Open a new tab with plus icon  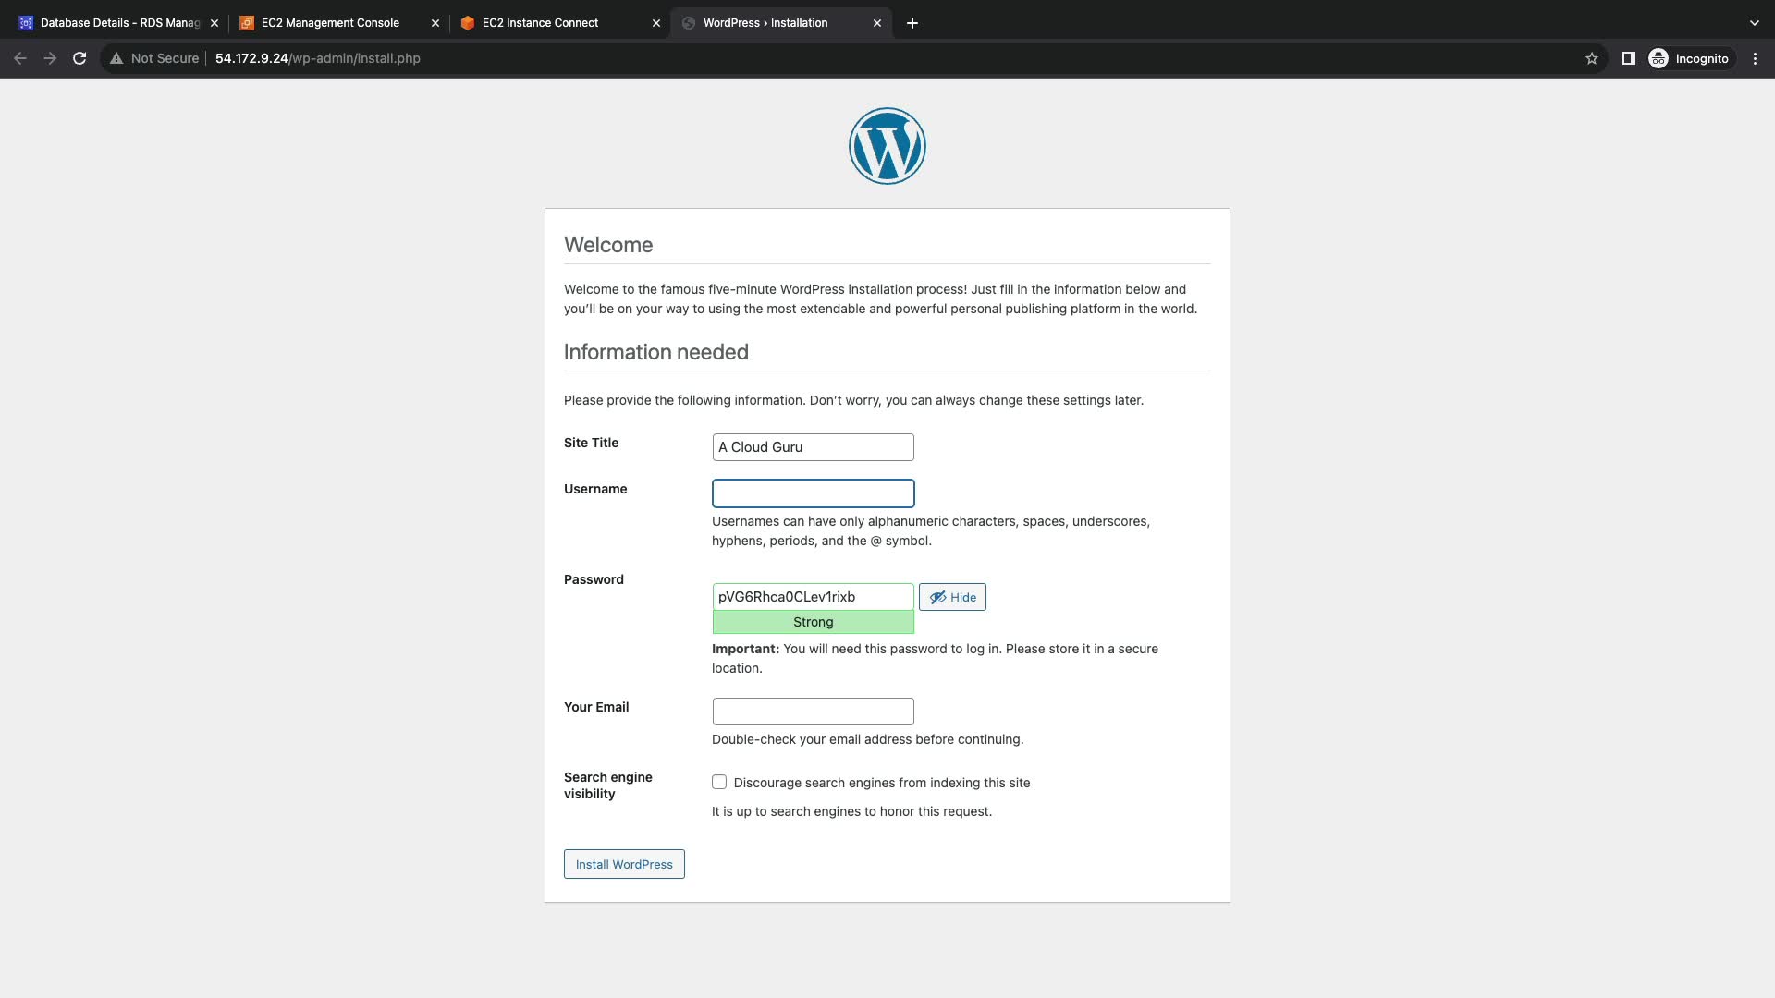pyautogui.click(x=912, y=23)
